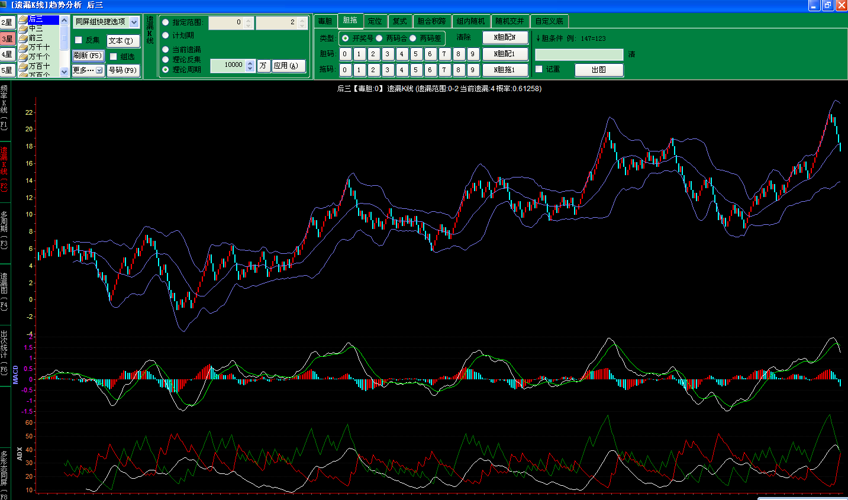This screenshot has width=848, height=500.
Task: Click the 刷新(F5) refresh button
Action: [x=88, y=56]
